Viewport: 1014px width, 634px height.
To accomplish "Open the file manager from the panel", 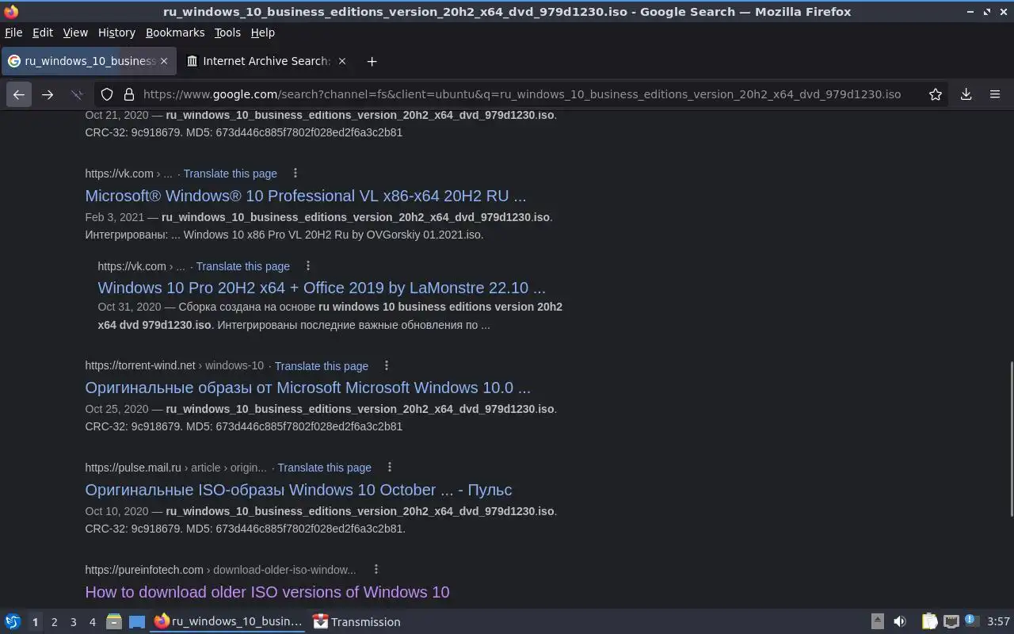I will pos(113,622).
